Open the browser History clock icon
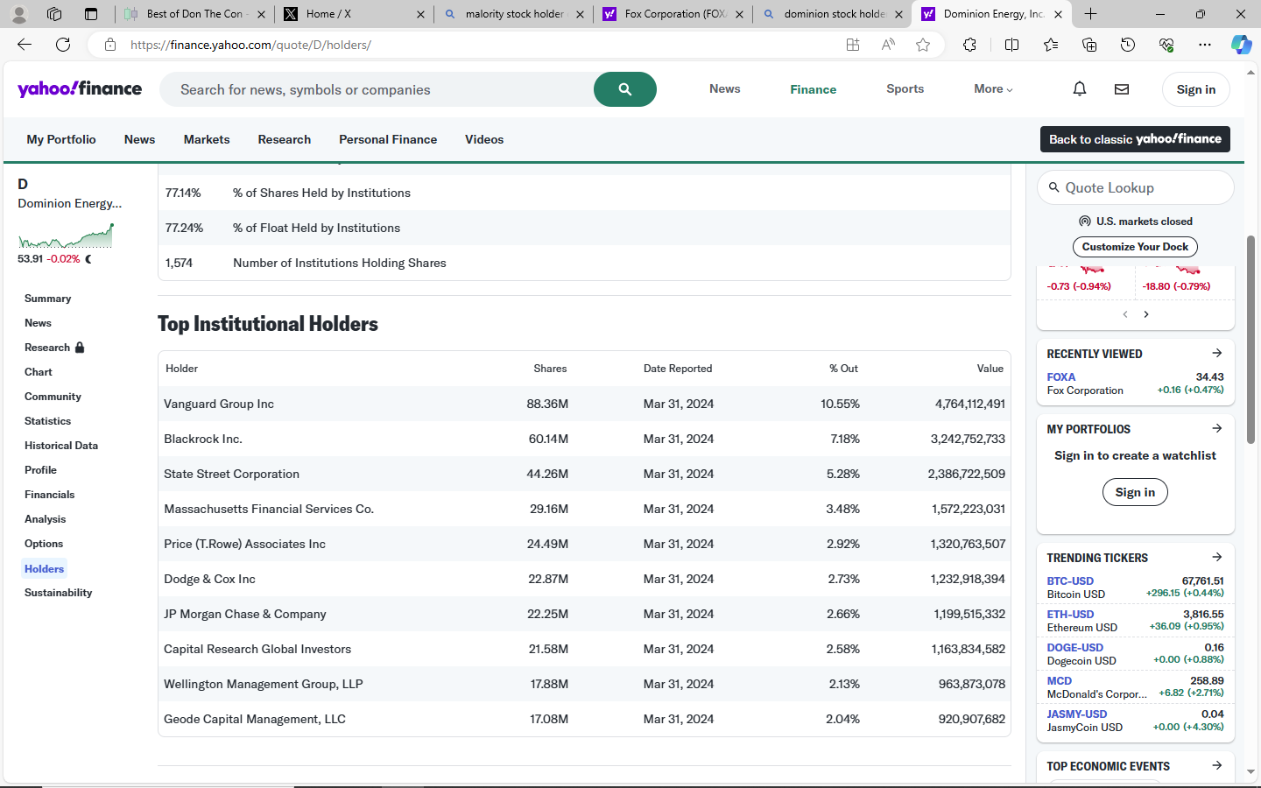The height and width of the screenshot is (788, 1261). (x=1128, y=45)
